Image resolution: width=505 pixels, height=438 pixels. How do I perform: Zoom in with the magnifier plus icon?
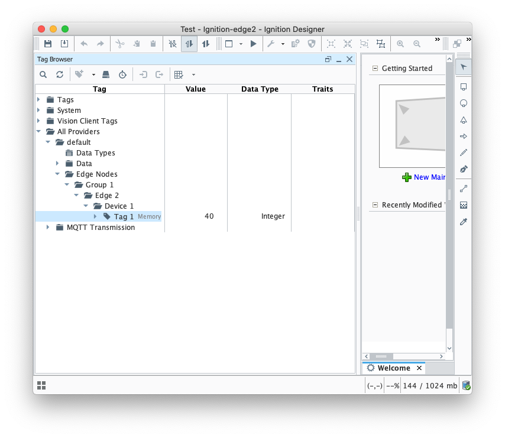(x=400, y=44)
